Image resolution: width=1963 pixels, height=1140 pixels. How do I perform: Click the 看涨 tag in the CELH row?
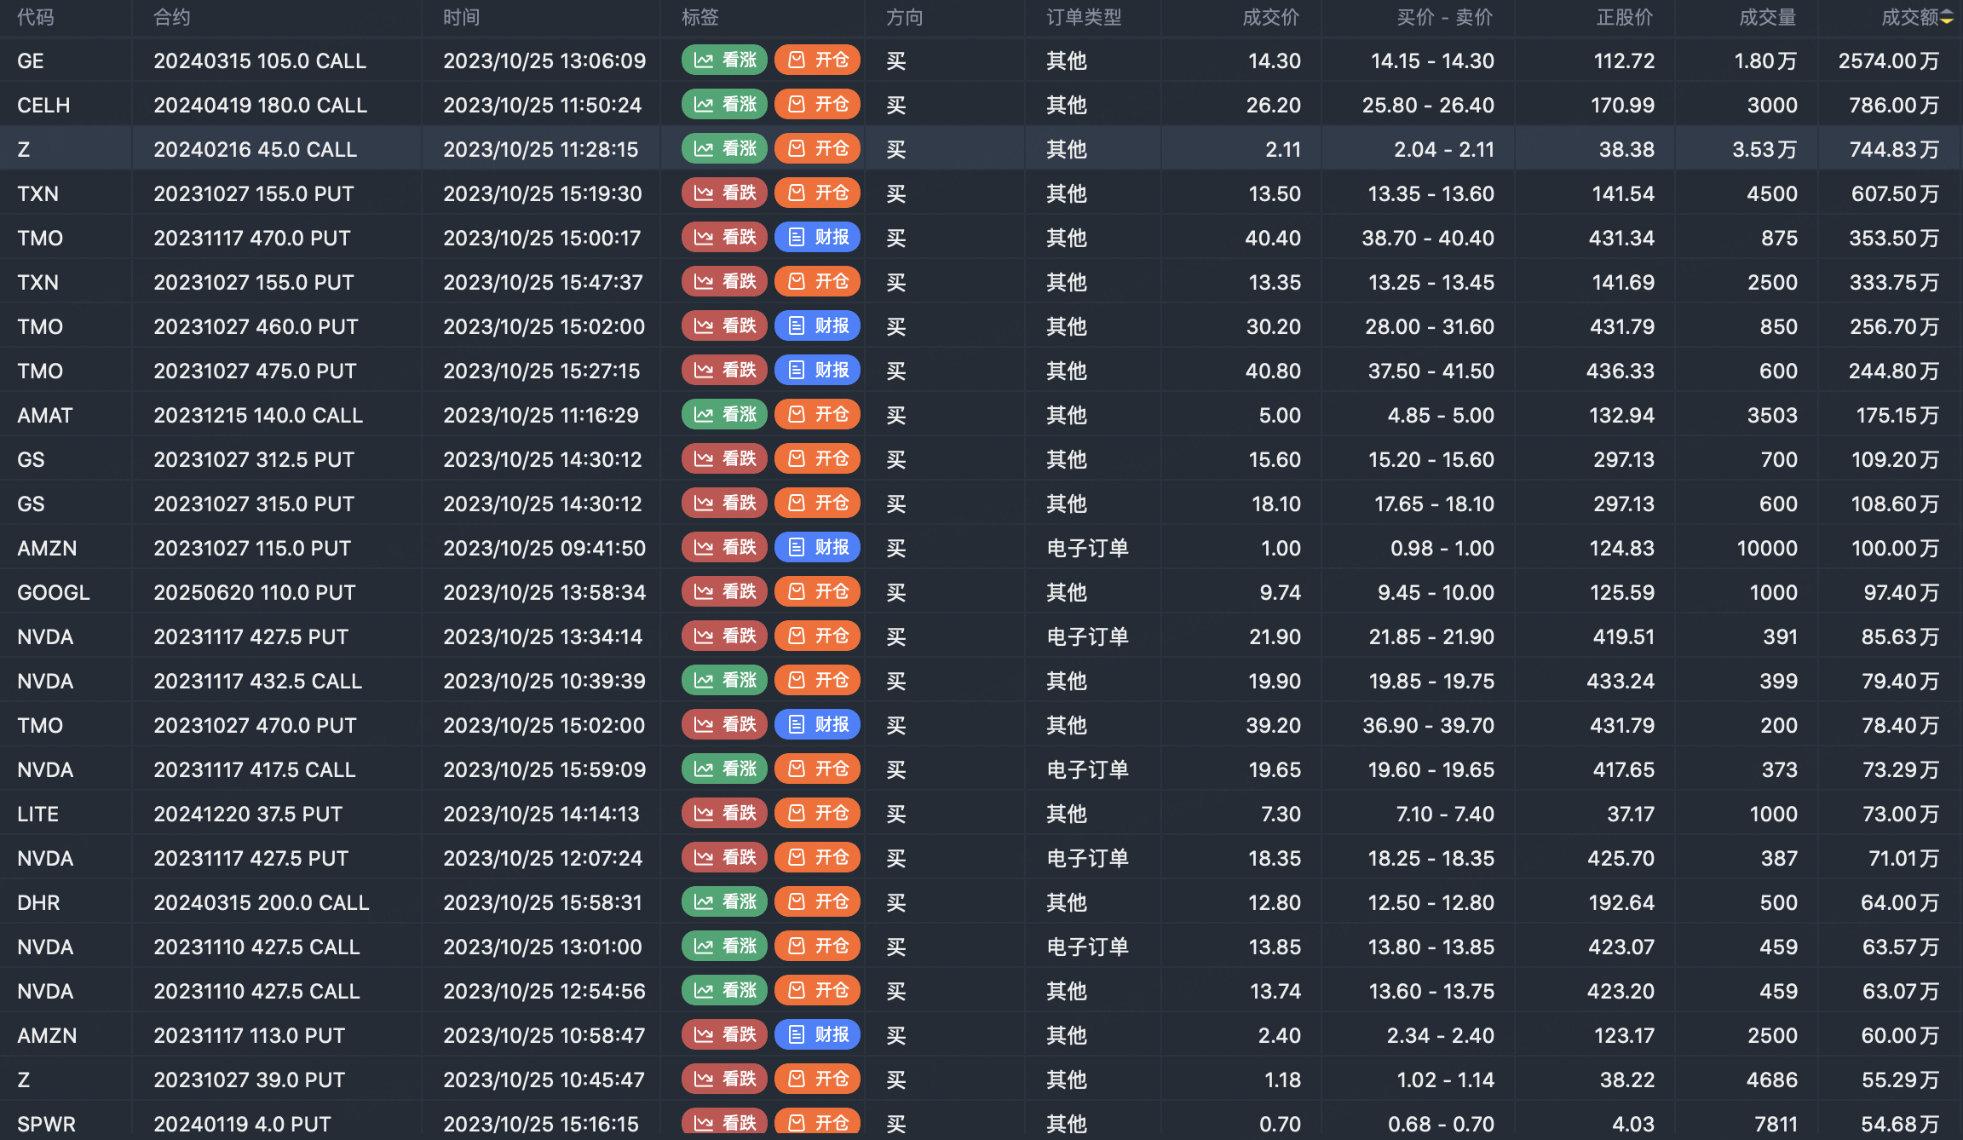[725, 105]
